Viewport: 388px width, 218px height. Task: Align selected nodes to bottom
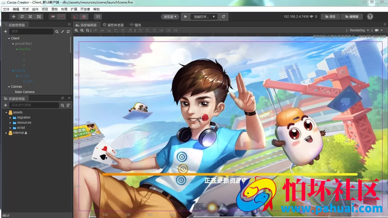coord(109,31)
